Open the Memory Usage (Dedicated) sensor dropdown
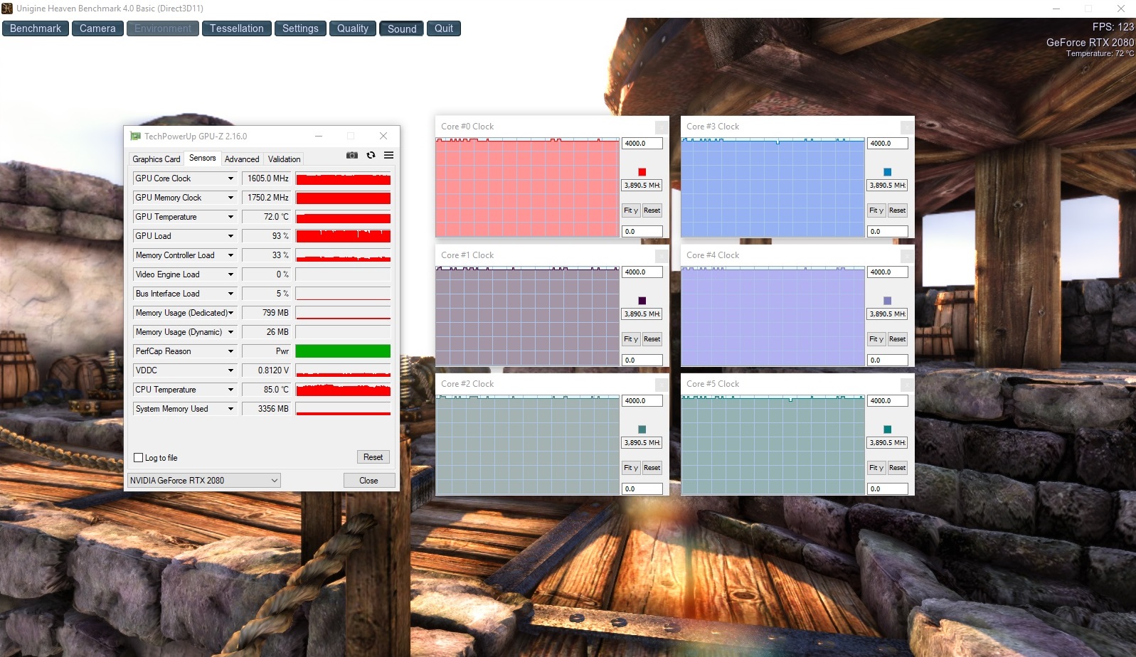The width and height of the screenshot is (1136, 657). 230,313
